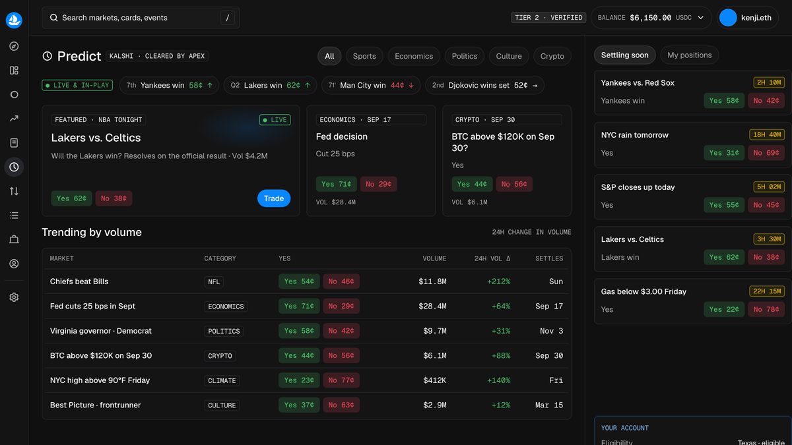Open the trending arrow icon in sidebar
Image resolution: width=792 pixels, height=445 pixels.
[x=14, y=119]
